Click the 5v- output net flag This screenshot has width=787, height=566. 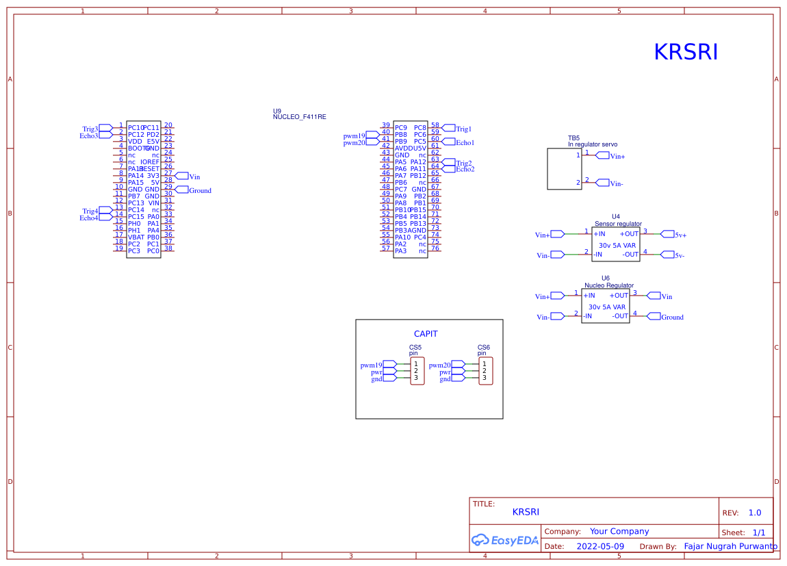point(668,255)
